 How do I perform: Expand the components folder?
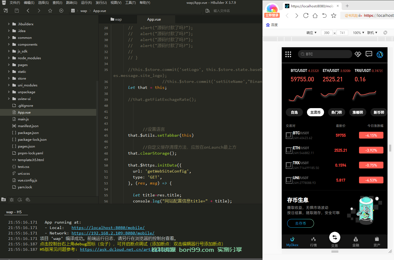click(x=9, y=44)
